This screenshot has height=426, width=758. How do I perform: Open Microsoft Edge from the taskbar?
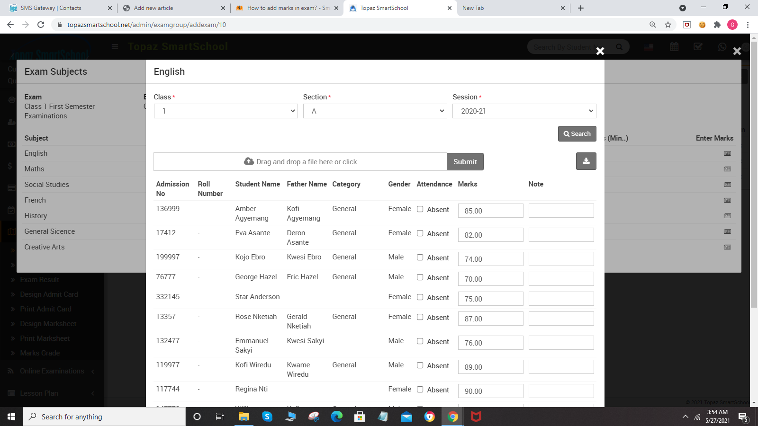point(336,417)
